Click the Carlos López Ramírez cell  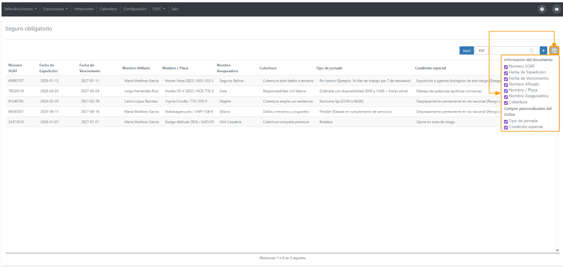coord(141,101)
